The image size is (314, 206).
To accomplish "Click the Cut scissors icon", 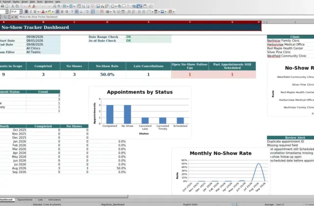I will point(13,6).
